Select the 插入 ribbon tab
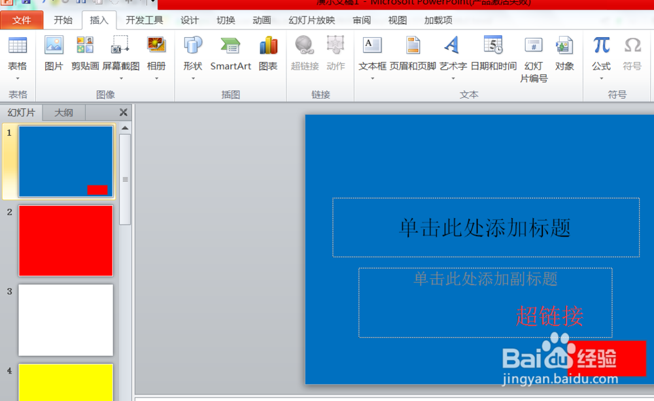The width and height of the screenshot is (654, 401). coord(99,20)
